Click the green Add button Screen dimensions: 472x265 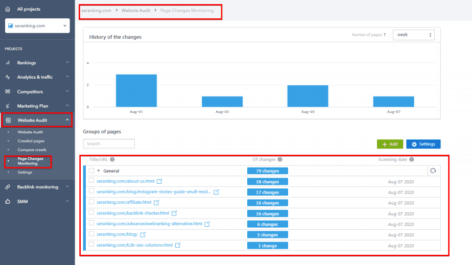pos(390,144)
